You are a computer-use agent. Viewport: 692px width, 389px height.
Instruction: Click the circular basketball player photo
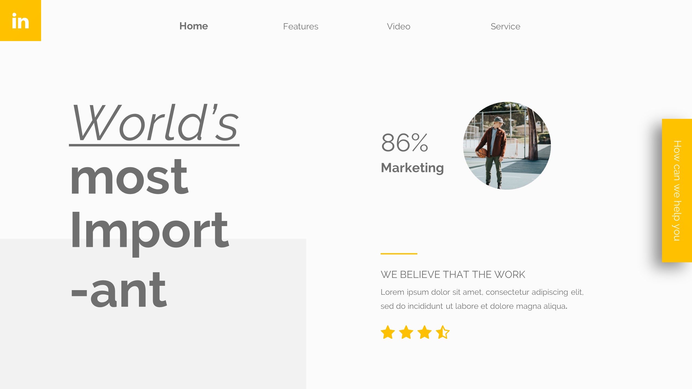click(x=507, y=146)
